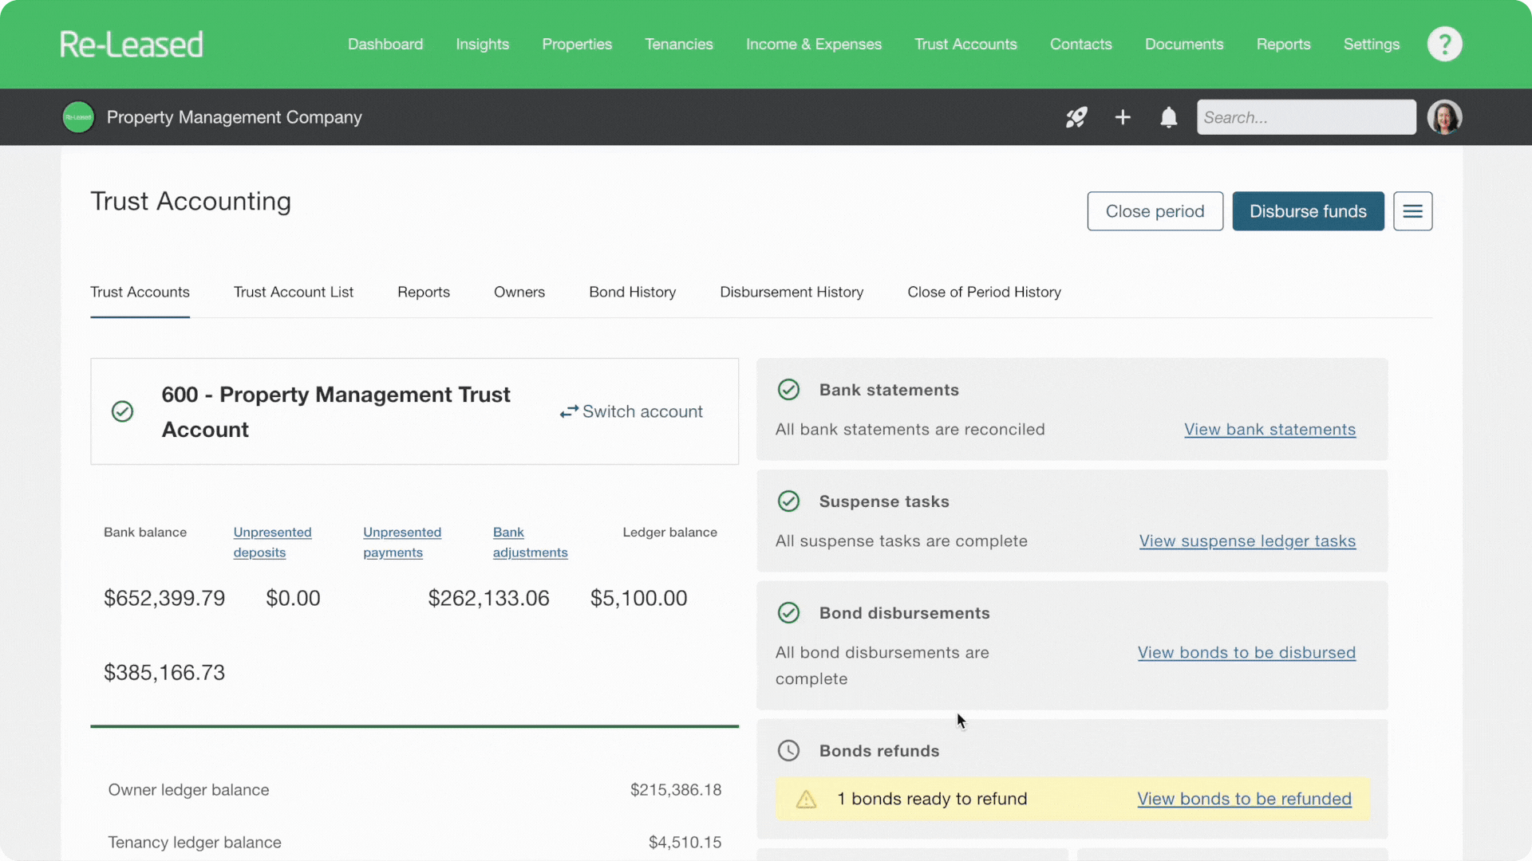The image size is (1532, 861).
Task: Open Income & Expenses menu
Action: pyautogui.click(x=813, y=45)
